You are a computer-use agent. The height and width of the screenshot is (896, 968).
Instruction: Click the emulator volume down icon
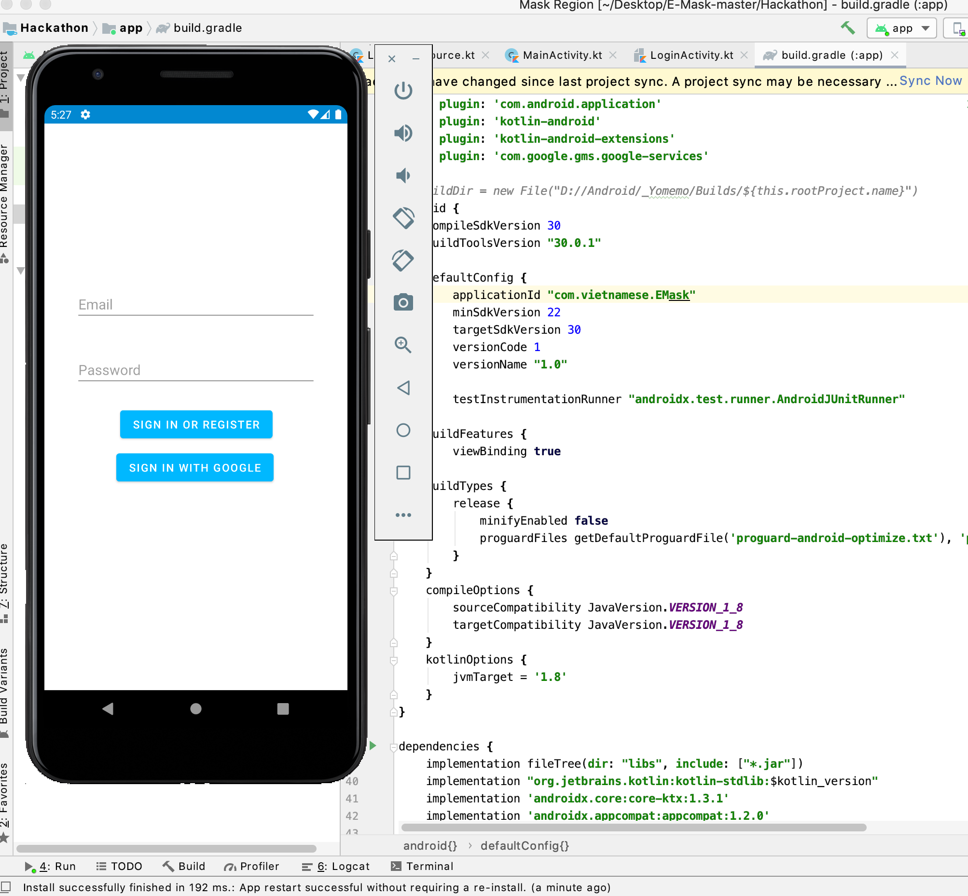403,176
